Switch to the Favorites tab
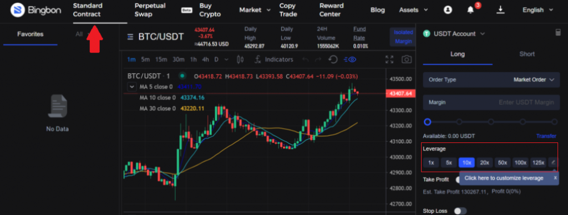The height and width of the screenshot is (215, 568). 30,34
